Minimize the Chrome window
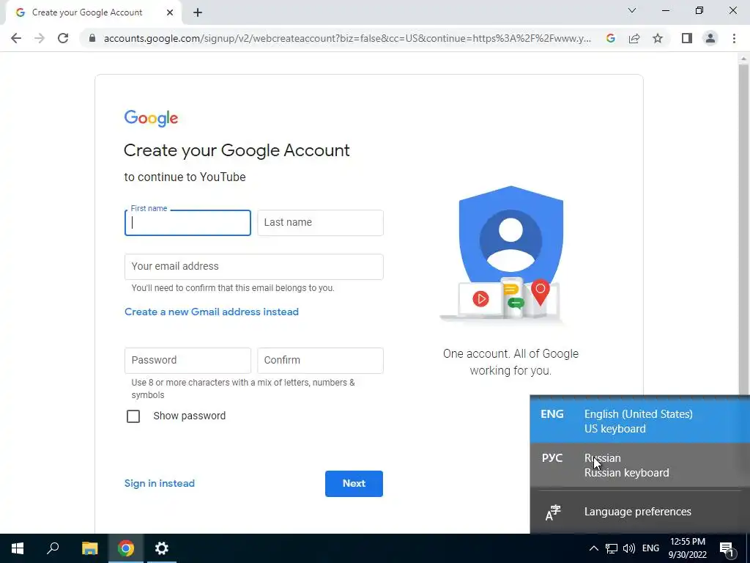Screen dimensions: 750x563 pos(666,10)
